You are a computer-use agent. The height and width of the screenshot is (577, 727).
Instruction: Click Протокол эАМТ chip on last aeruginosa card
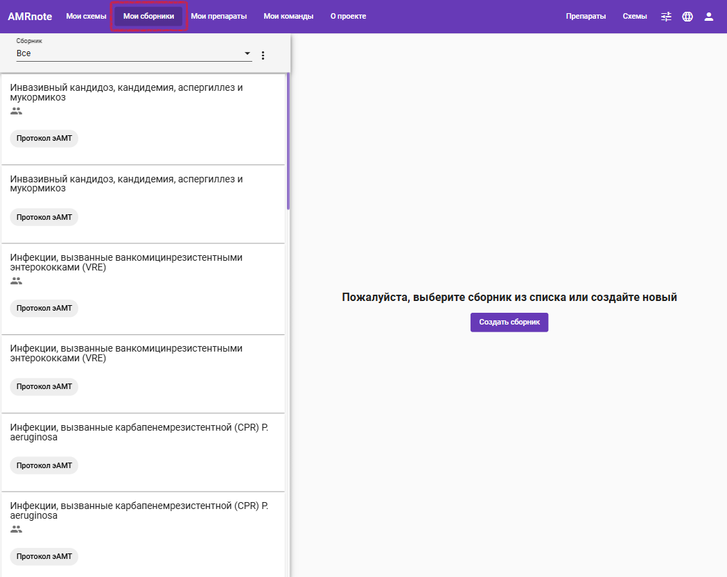click(44, 556)
